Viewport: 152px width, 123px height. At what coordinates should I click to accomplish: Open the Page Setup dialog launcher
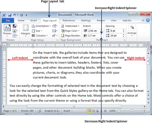coord(57,40)
